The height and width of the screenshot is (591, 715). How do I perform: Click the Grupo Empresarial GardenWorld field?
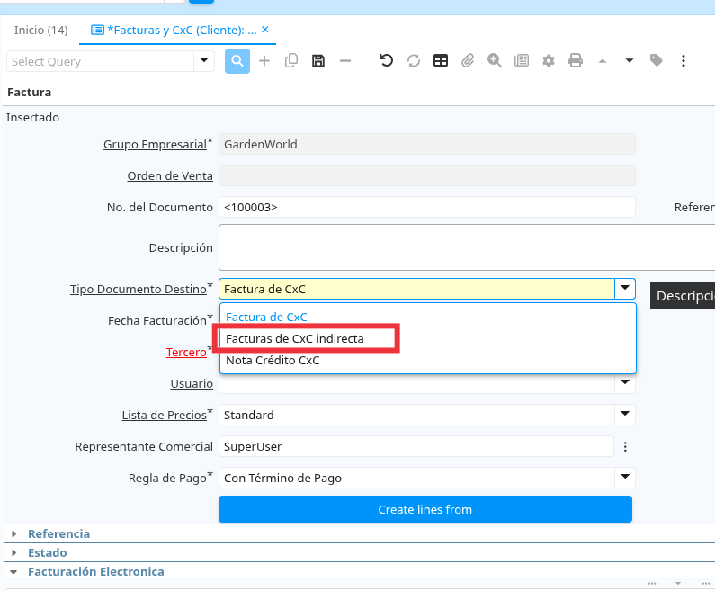click(x=427, y=144)
